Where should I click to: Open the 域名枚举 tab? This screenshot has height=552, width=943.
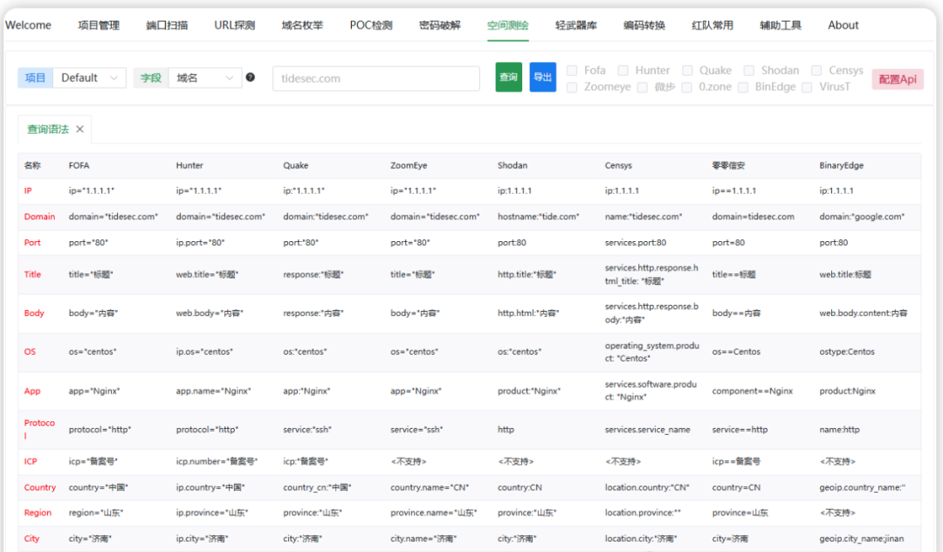coord(302,25)
